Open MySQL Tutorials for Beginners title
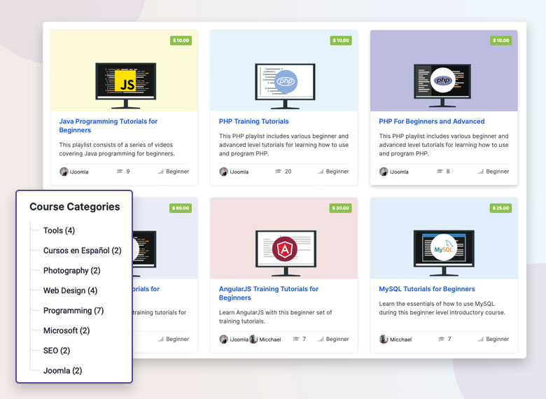Screen dimensions: 546x399 (427, 289)
